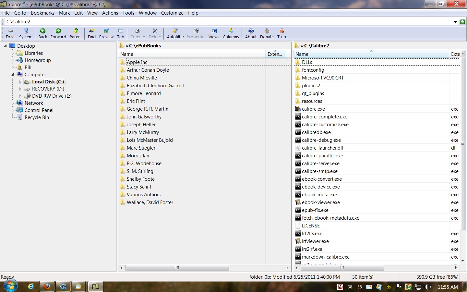Open Firefox from the taskbar

tap(47, 286)
